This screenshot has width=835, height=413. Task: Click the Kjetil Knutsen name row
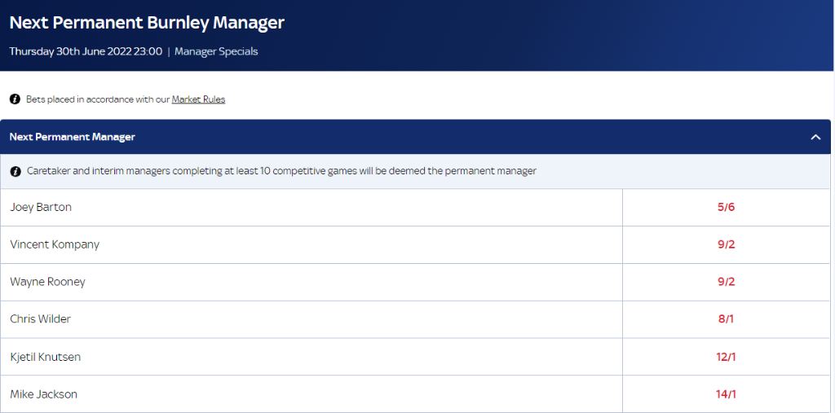311,357
